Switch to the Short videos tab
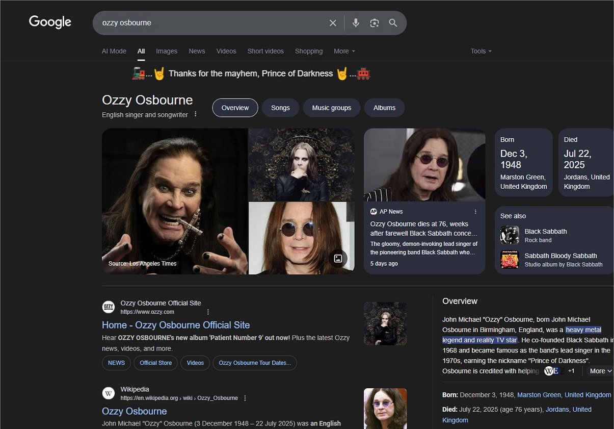614x429 pixels. [x=265, y=51]
